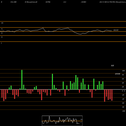Click the MR axis label -40

point(123,99)
